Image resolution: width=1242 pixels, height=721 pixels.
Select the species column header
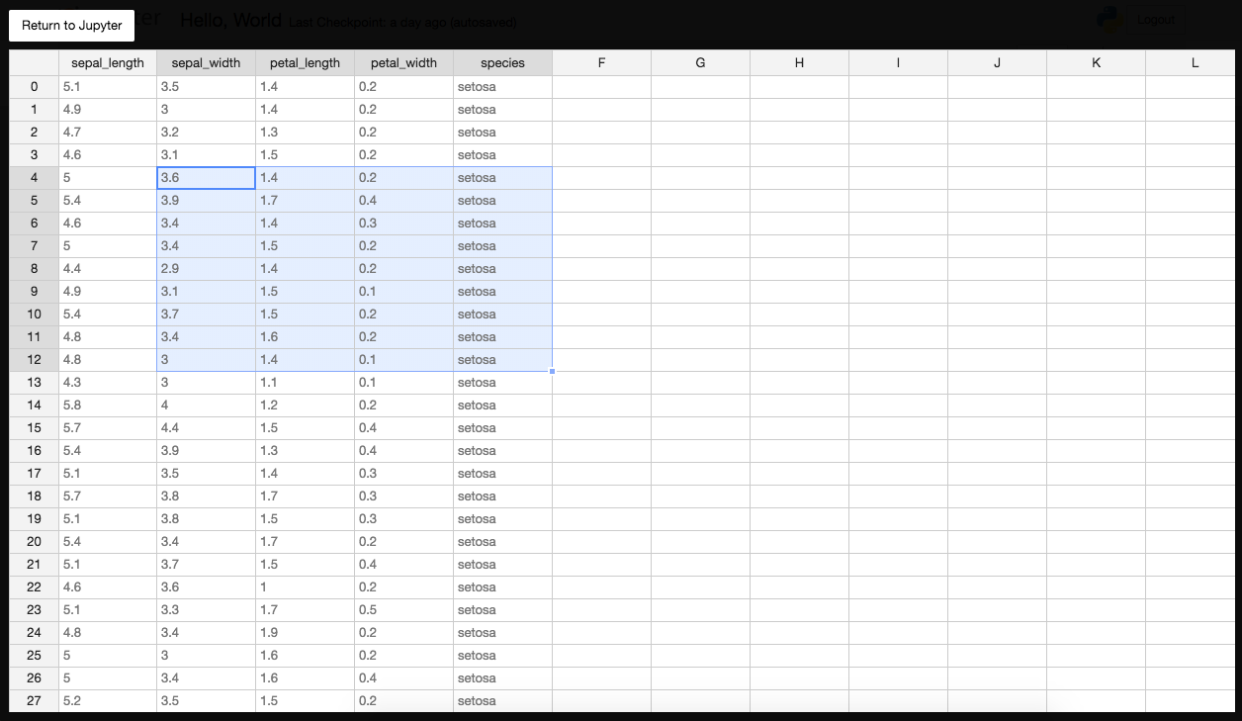pos(503,63)
